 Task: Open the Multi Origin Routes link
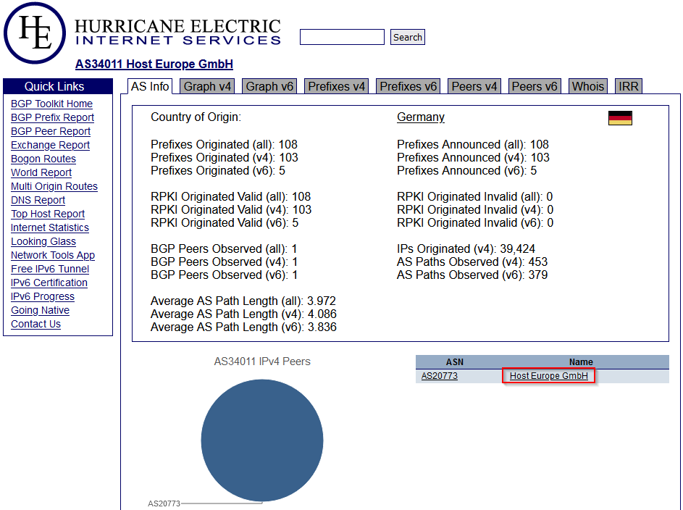(54, 186)
